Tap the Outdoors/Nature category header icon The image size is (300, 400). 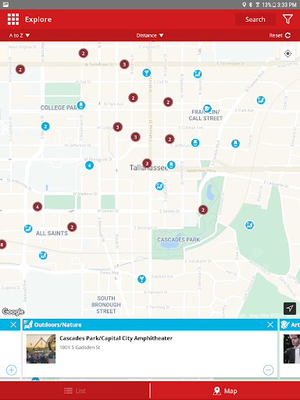tap(28, 324)
